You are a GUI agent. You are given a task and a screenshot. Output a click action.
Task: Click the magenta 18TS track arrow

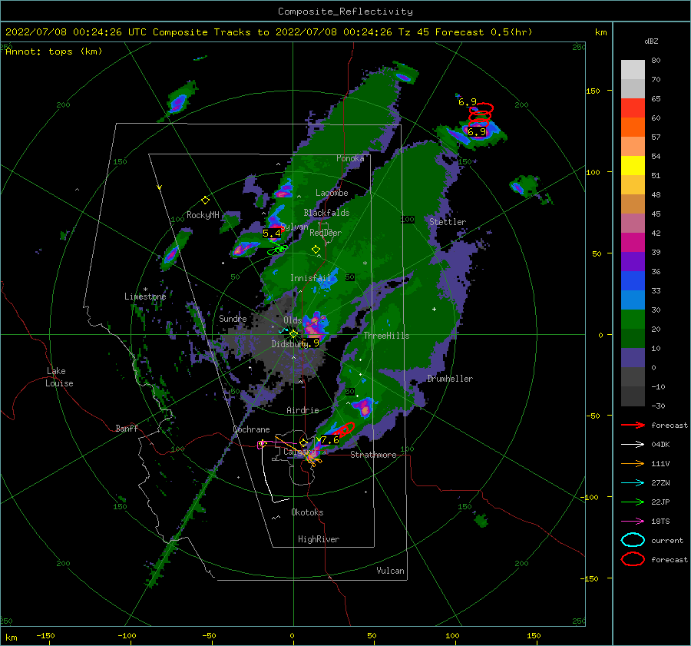(x=633, y=522)
